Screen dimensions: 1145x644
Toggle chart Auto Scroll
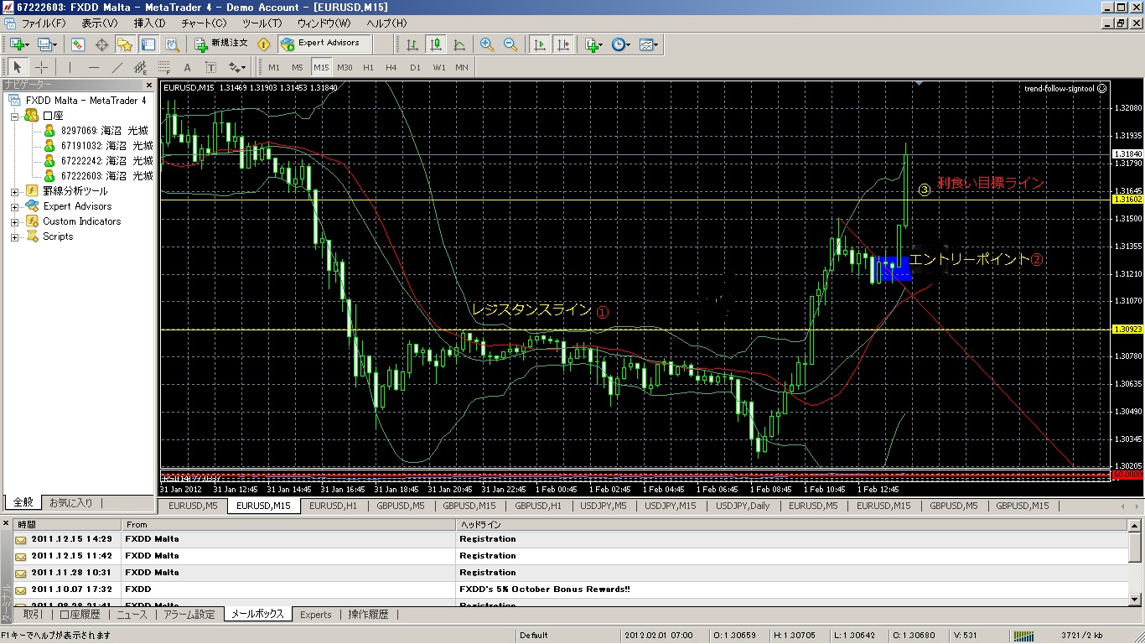click(540, 44)
